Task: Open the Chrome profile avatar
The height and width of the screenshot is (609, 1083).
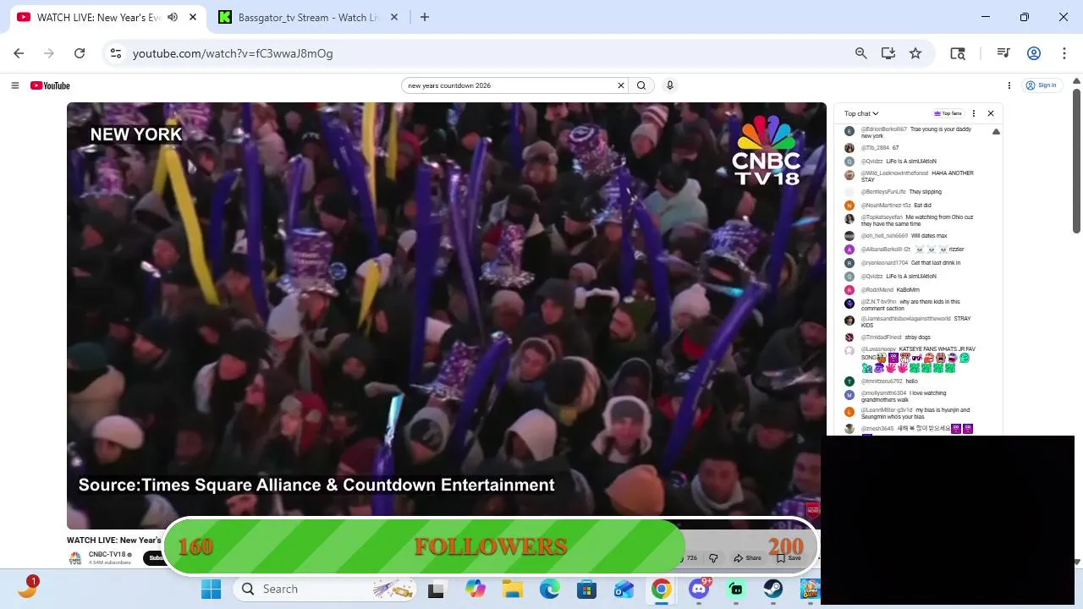Action: [1034, 53]
